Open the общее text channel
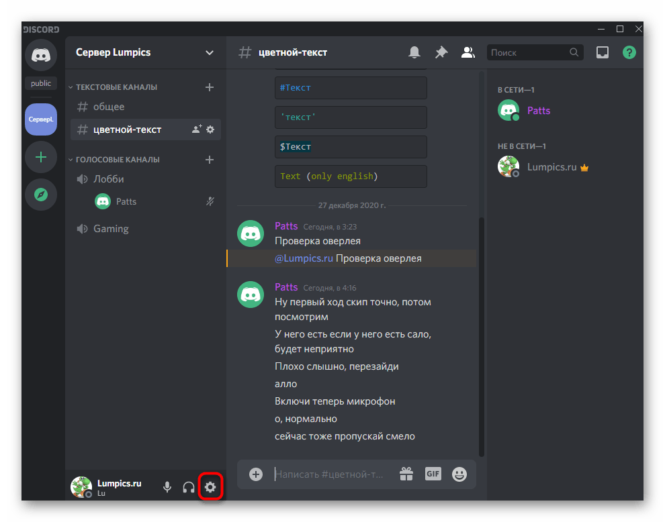665x522 pixels. pyautogui.click(x=146, y=107)
